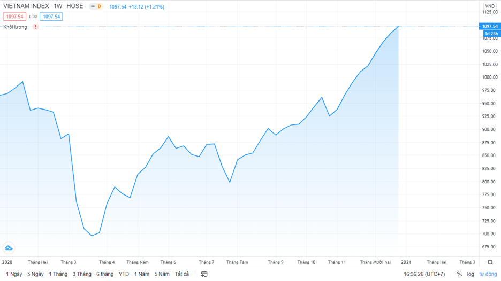This screenshot has width=501, height=281.
Task: Open the timezone menu showing UTC+7
Action: (x=424, y=274)
